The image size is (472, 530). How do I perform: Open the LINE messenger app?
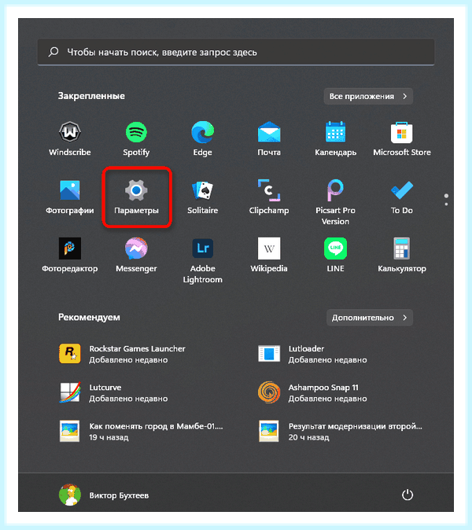tap(335, 256)
